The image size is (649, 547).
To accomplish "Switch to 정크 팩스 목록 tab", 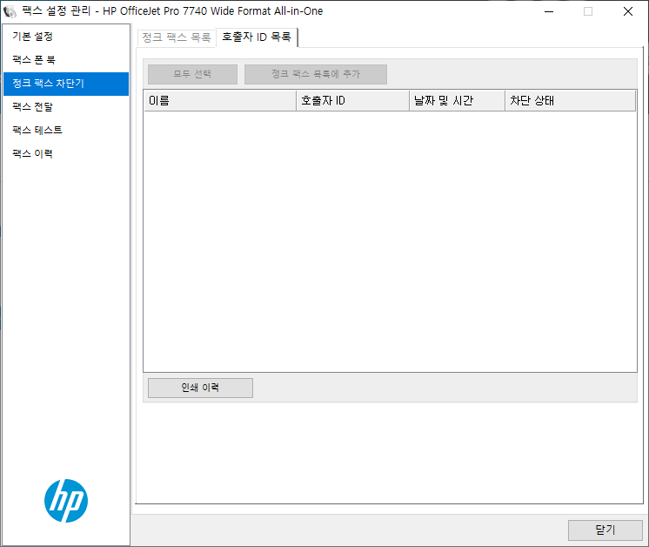I will click(177, 37).
